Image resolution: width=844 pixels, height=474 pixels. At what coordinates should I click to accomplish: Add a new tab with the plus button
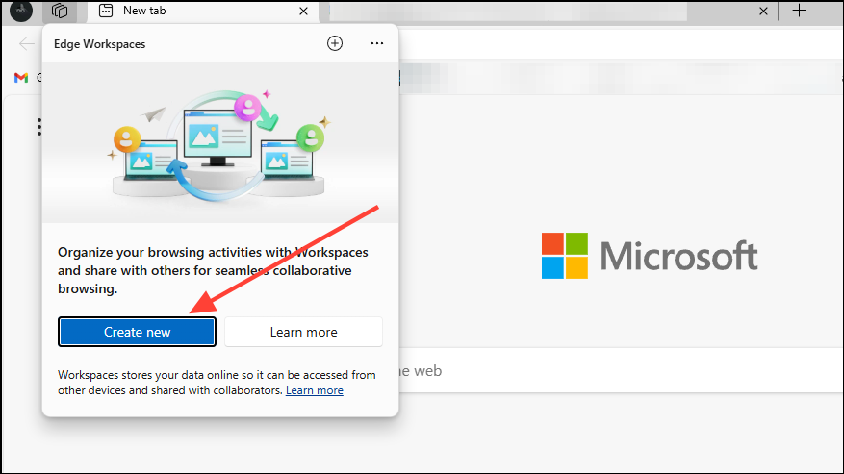tap(800, 11)
